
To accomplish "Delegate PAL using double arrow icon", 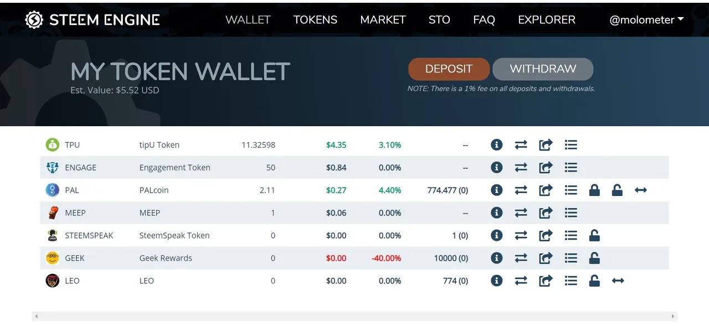I will click(641, 190).
